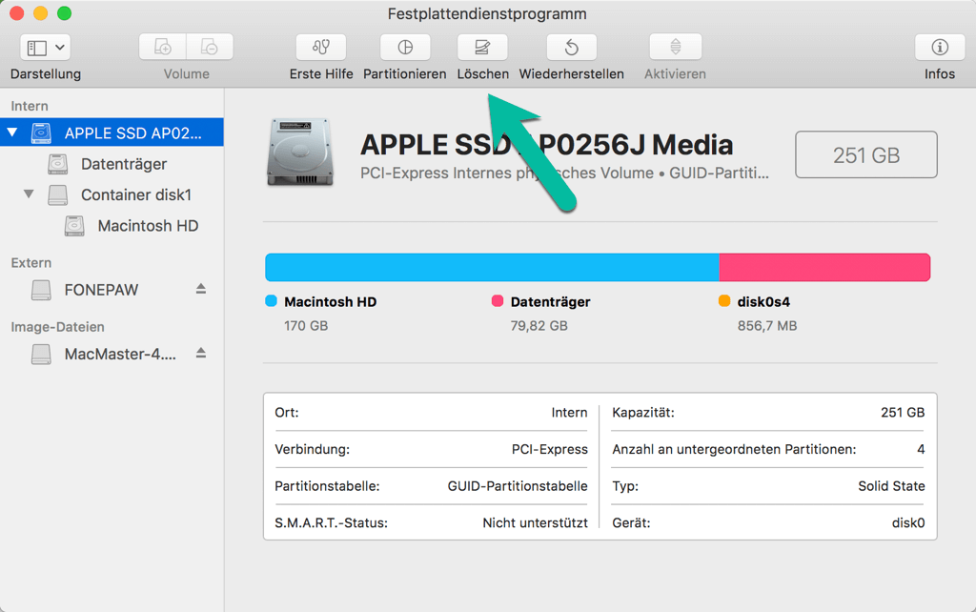The image size is (976, 612).
Task: Click the remove Volume icon
Action: [210, 47]
